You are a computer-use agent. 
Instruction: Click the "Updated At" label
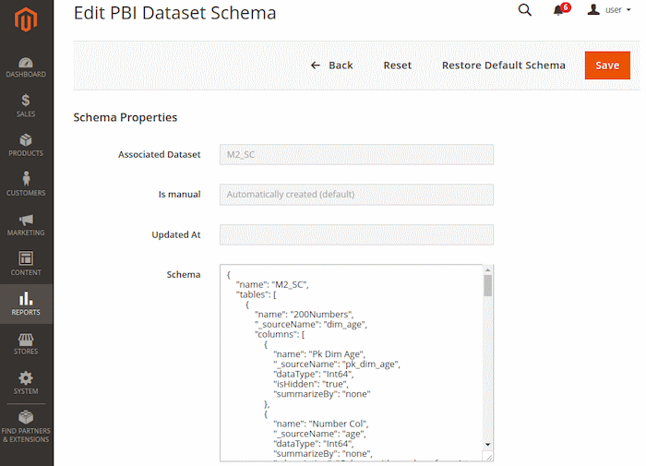click(x=176, y=235)
